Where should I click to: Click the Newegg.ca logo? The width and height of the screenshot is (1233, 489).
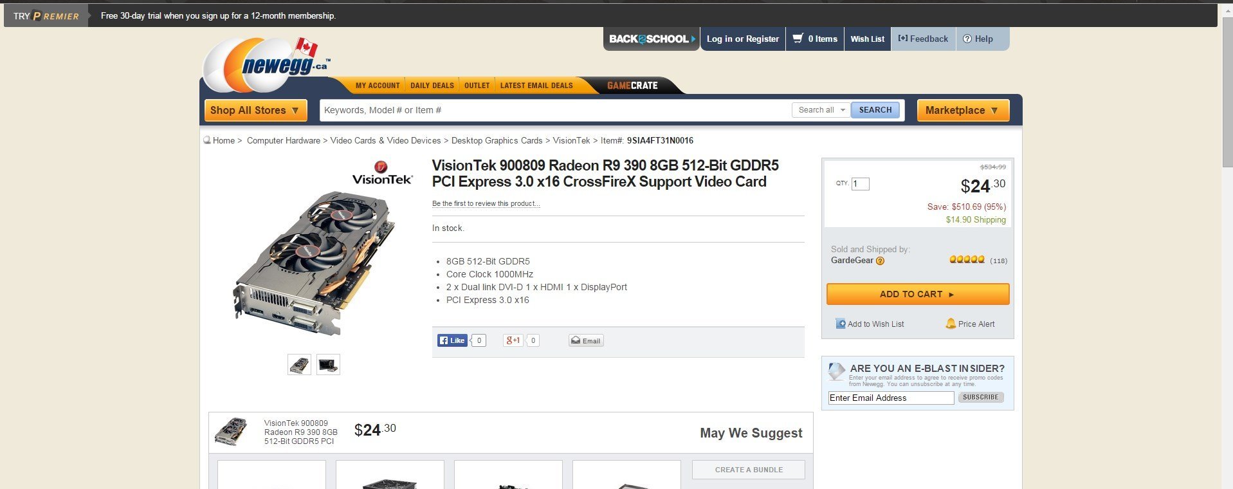tap(266, 64)
